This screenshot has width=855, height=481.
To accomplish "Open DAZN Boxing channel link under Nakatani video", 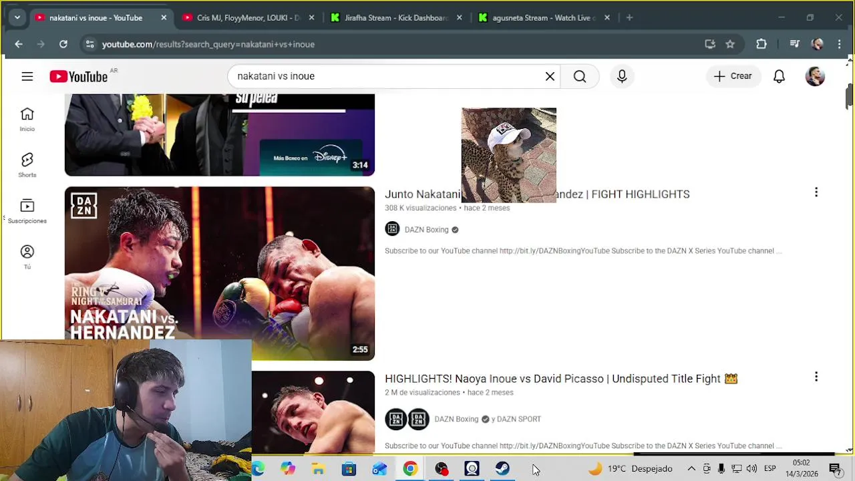I will (426, 229).
